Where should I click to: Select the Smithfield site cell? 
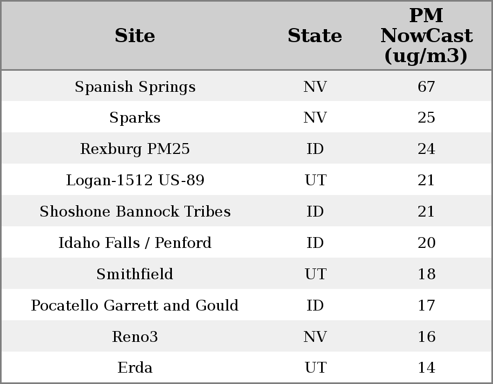pos(135,274)
